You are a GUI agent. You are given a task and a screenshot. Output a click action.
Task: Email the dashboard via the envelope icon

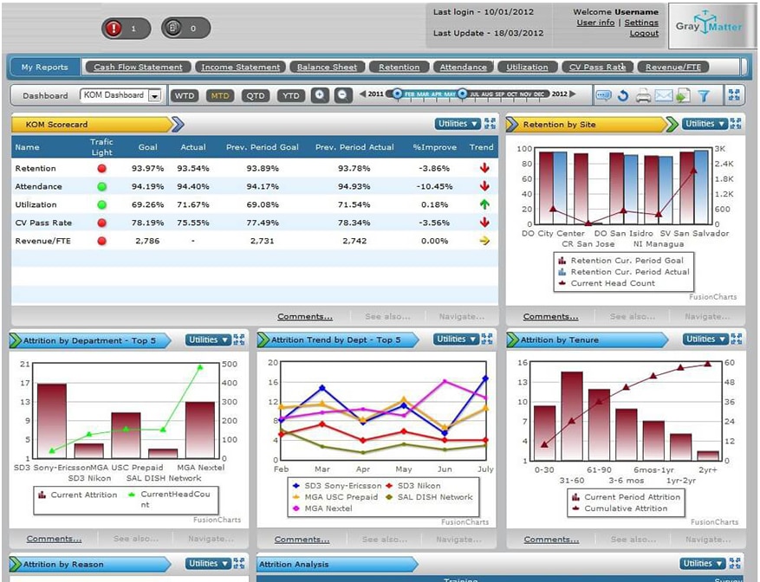pyautogui.click(x=663, y=95)
